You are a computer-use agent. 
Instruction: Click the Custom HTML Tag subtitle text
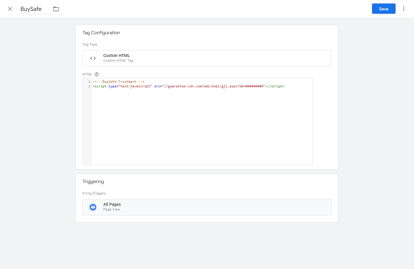coord(118,61)
